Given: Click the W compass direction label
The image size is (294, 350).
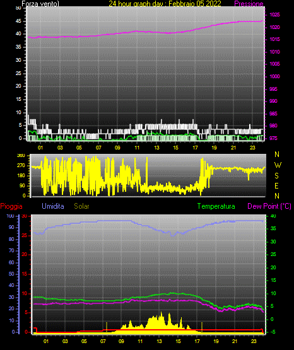Looking at the screenshot, I should pos(278,165).
